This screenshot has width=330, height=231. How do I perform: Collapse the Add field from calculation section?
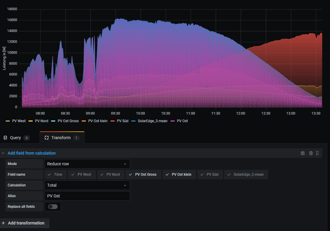3,153
